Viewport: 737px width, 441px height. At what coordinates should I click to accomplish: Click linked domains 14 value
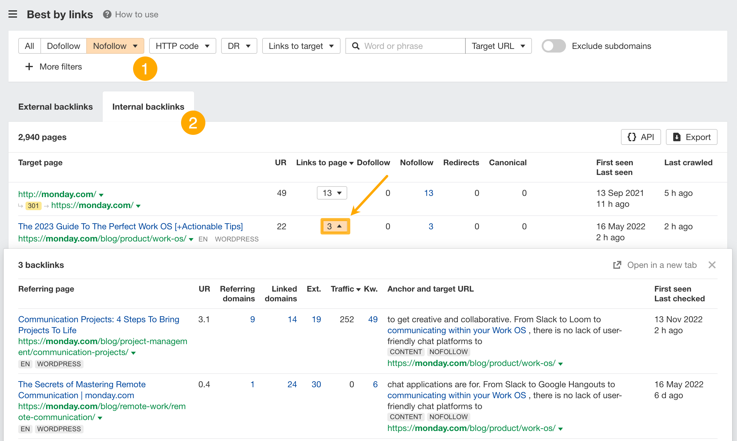pyautogui.click(x=292, y=319)
